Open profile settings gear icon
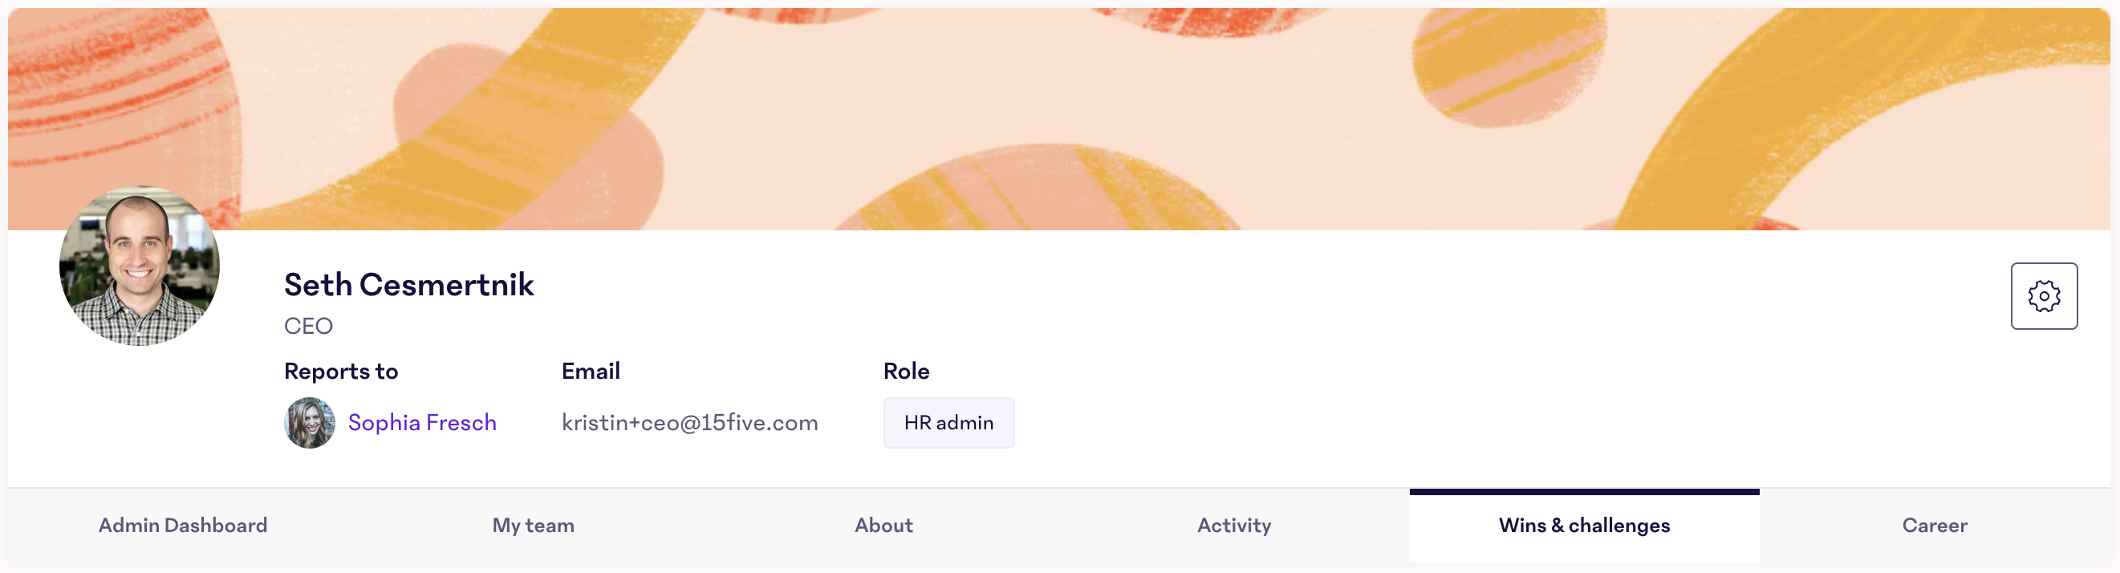 click(2044, 296)
